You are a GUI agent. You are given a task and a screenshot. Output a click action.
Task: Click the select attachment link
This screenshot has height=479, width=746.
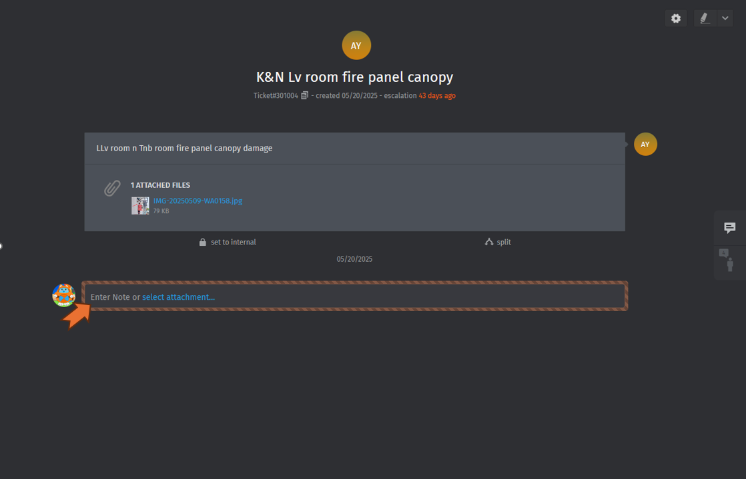(178, 297)
